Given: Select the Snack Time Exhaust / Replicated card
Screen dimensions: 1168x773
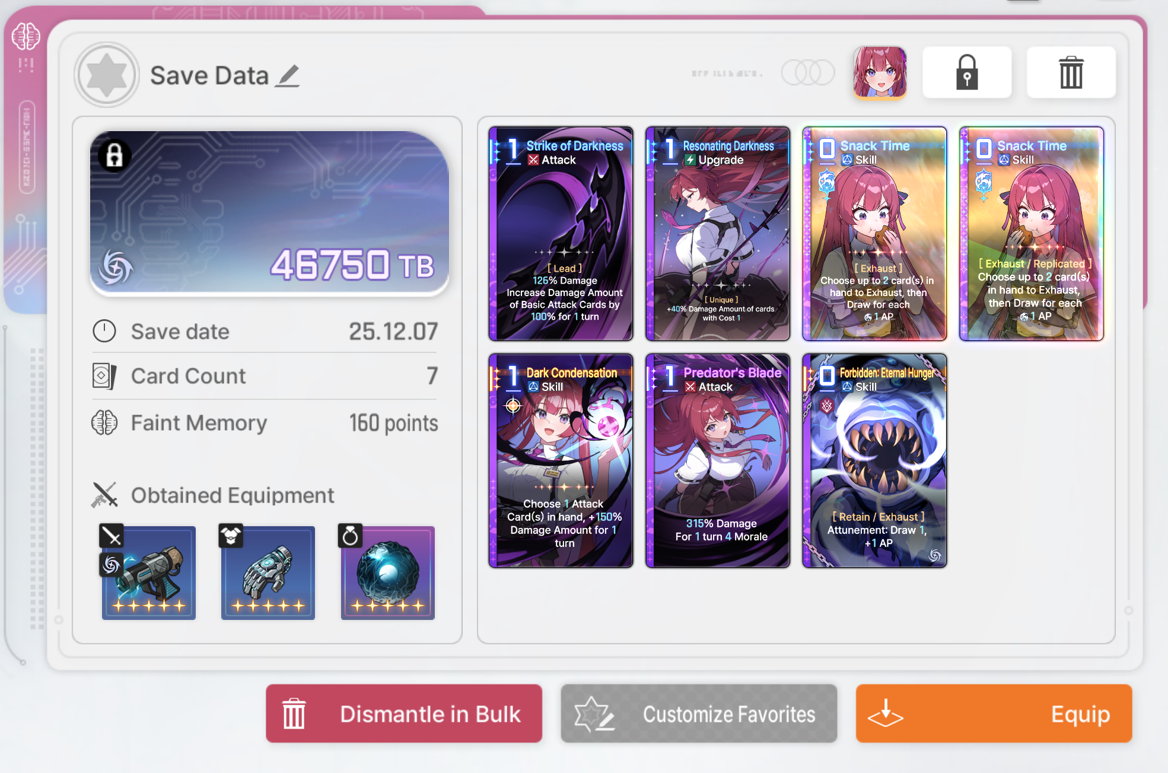Looking at the screenshot, I should click(1032, 234).
